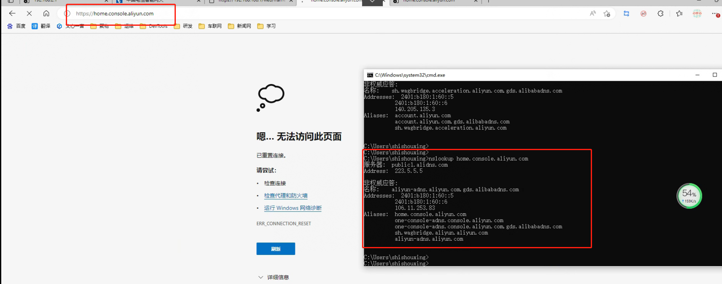722x284 pixels.
Task: Click the 140.205.135.3 address in cmd
Action: tap(415, 109)
